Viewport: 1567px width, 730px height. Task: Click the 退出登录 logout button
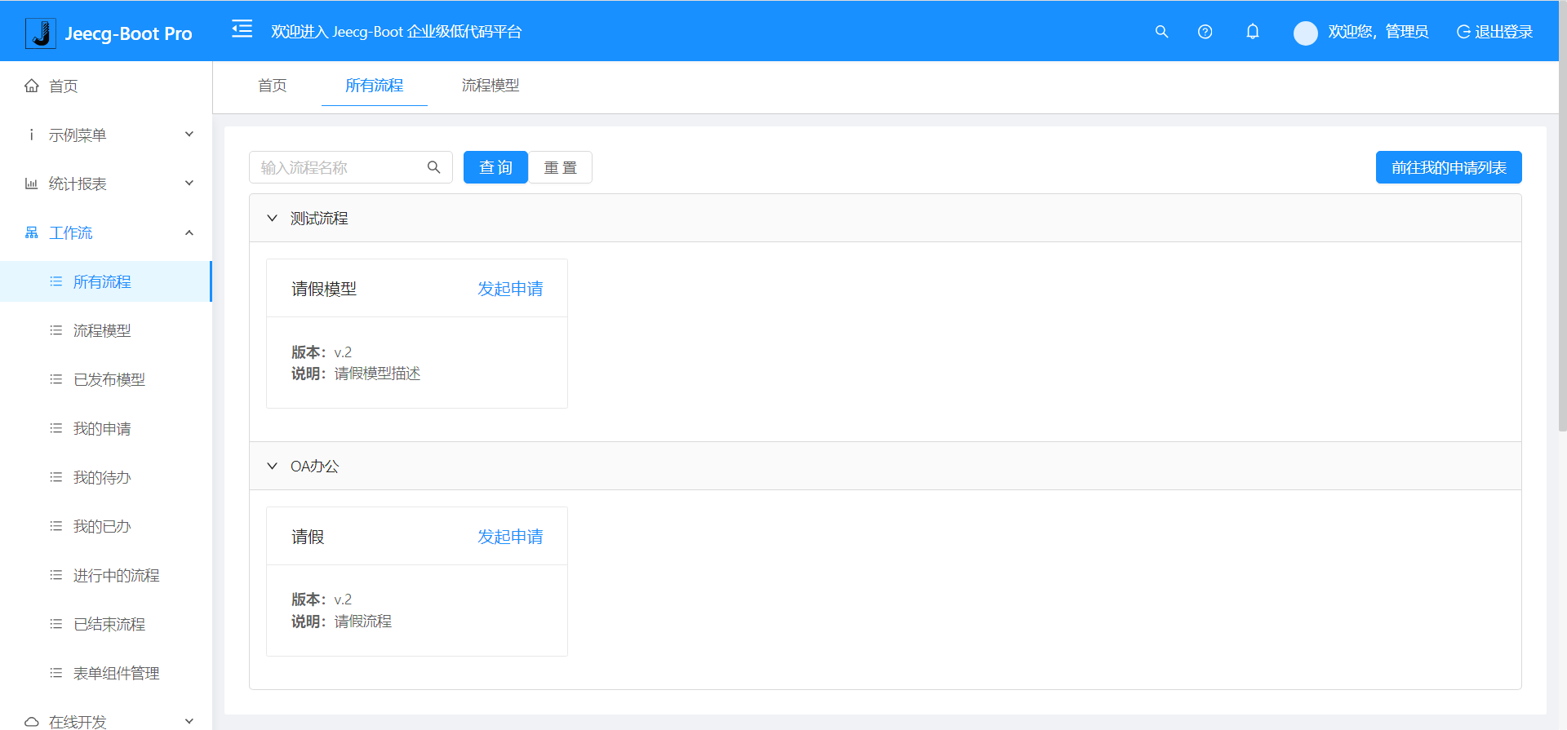tap(1494, 32)
